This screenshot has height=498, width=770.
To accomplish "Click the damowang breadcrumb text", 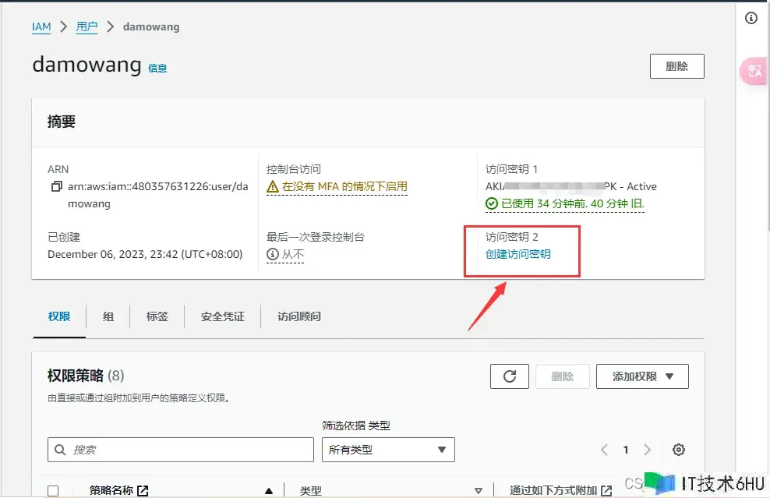I will tap(151, 26).
